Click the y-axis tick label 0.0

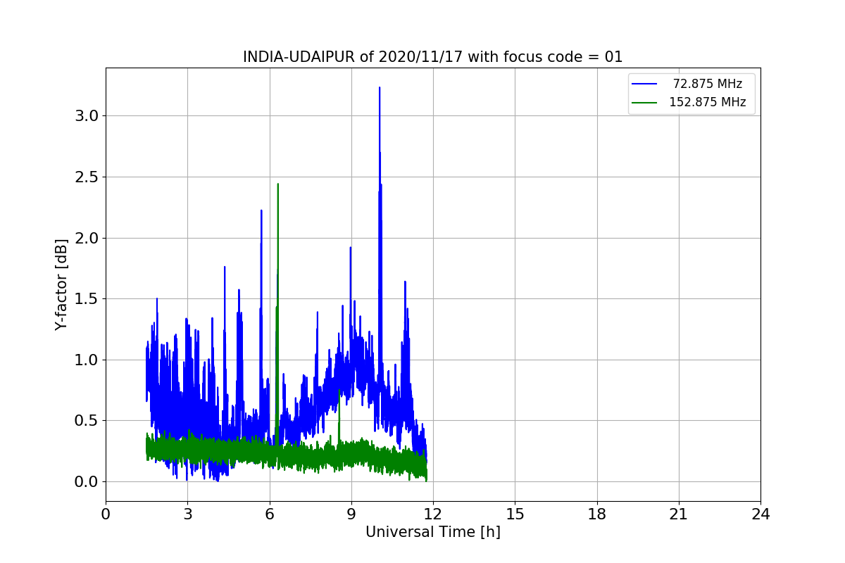coord(87,482)
